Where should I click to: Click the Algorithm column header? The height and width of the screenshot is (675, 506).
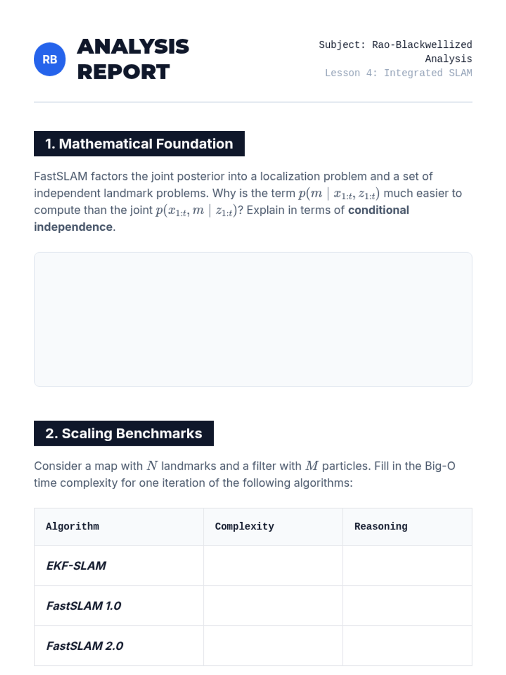pyautogui.click(x=73, y=526)
